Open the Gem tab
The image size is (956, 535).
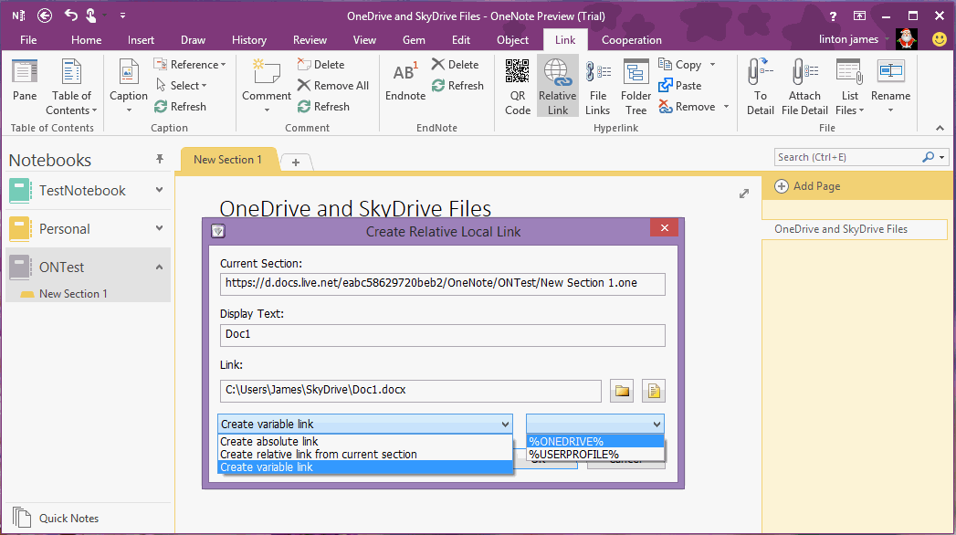[414, 40]
